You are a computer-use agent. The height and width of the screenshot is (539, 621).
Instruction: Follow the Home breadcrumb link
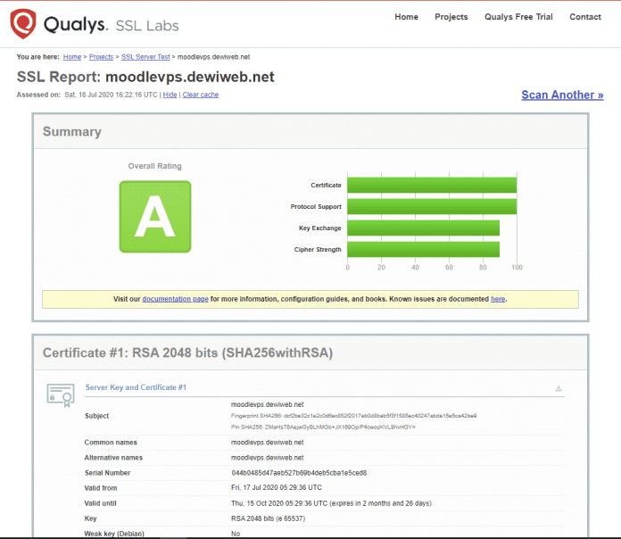pos(72,57)
